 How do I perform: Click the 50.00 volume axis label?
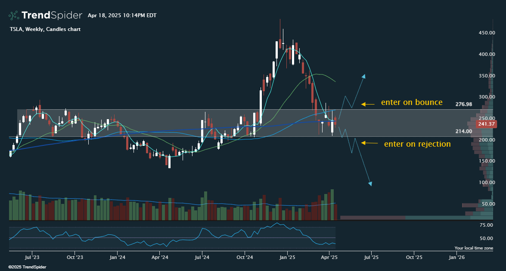click(488, 203)
